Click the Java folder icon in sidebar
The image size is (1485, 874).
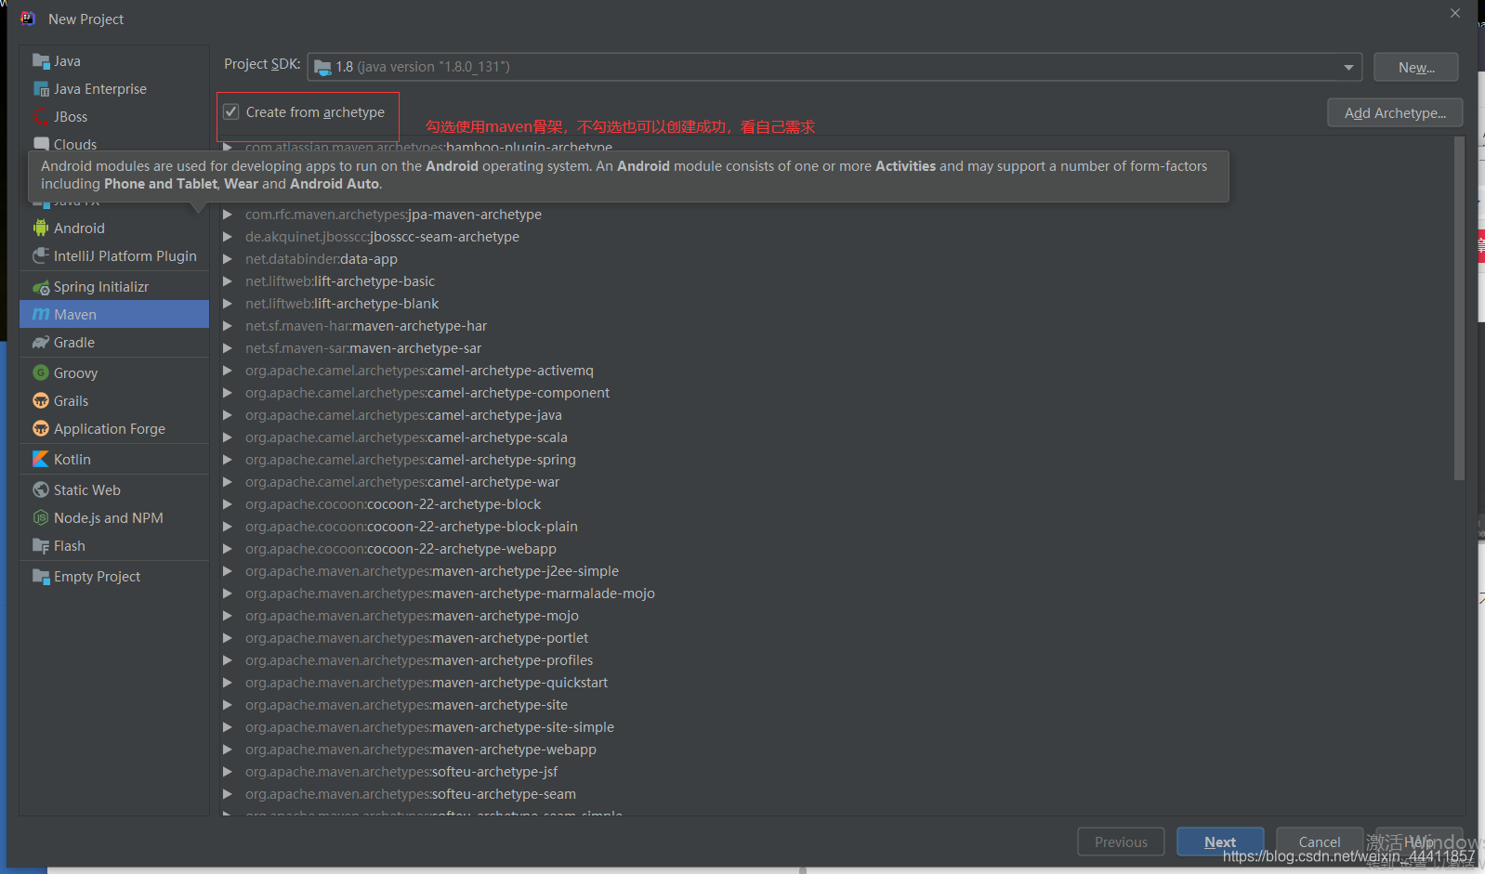(x=41, y=61)
